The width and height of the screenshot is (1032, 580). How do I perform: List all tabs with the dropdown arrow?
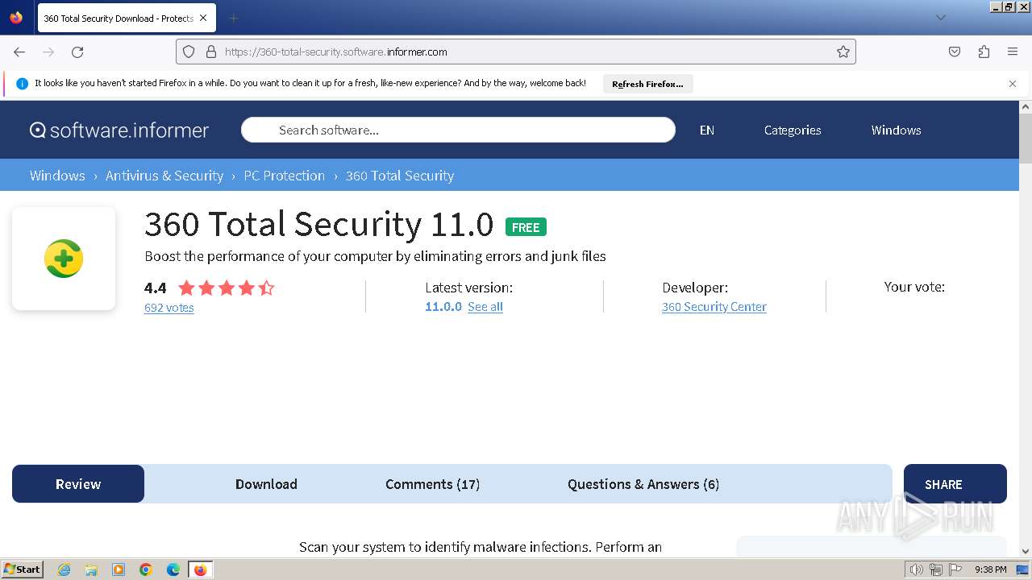[x=940, y=18]
